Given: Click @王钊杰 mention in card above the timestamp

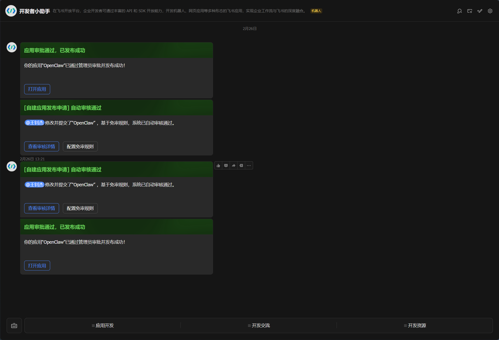Looking at the screenshot, I should click(34, 123).
